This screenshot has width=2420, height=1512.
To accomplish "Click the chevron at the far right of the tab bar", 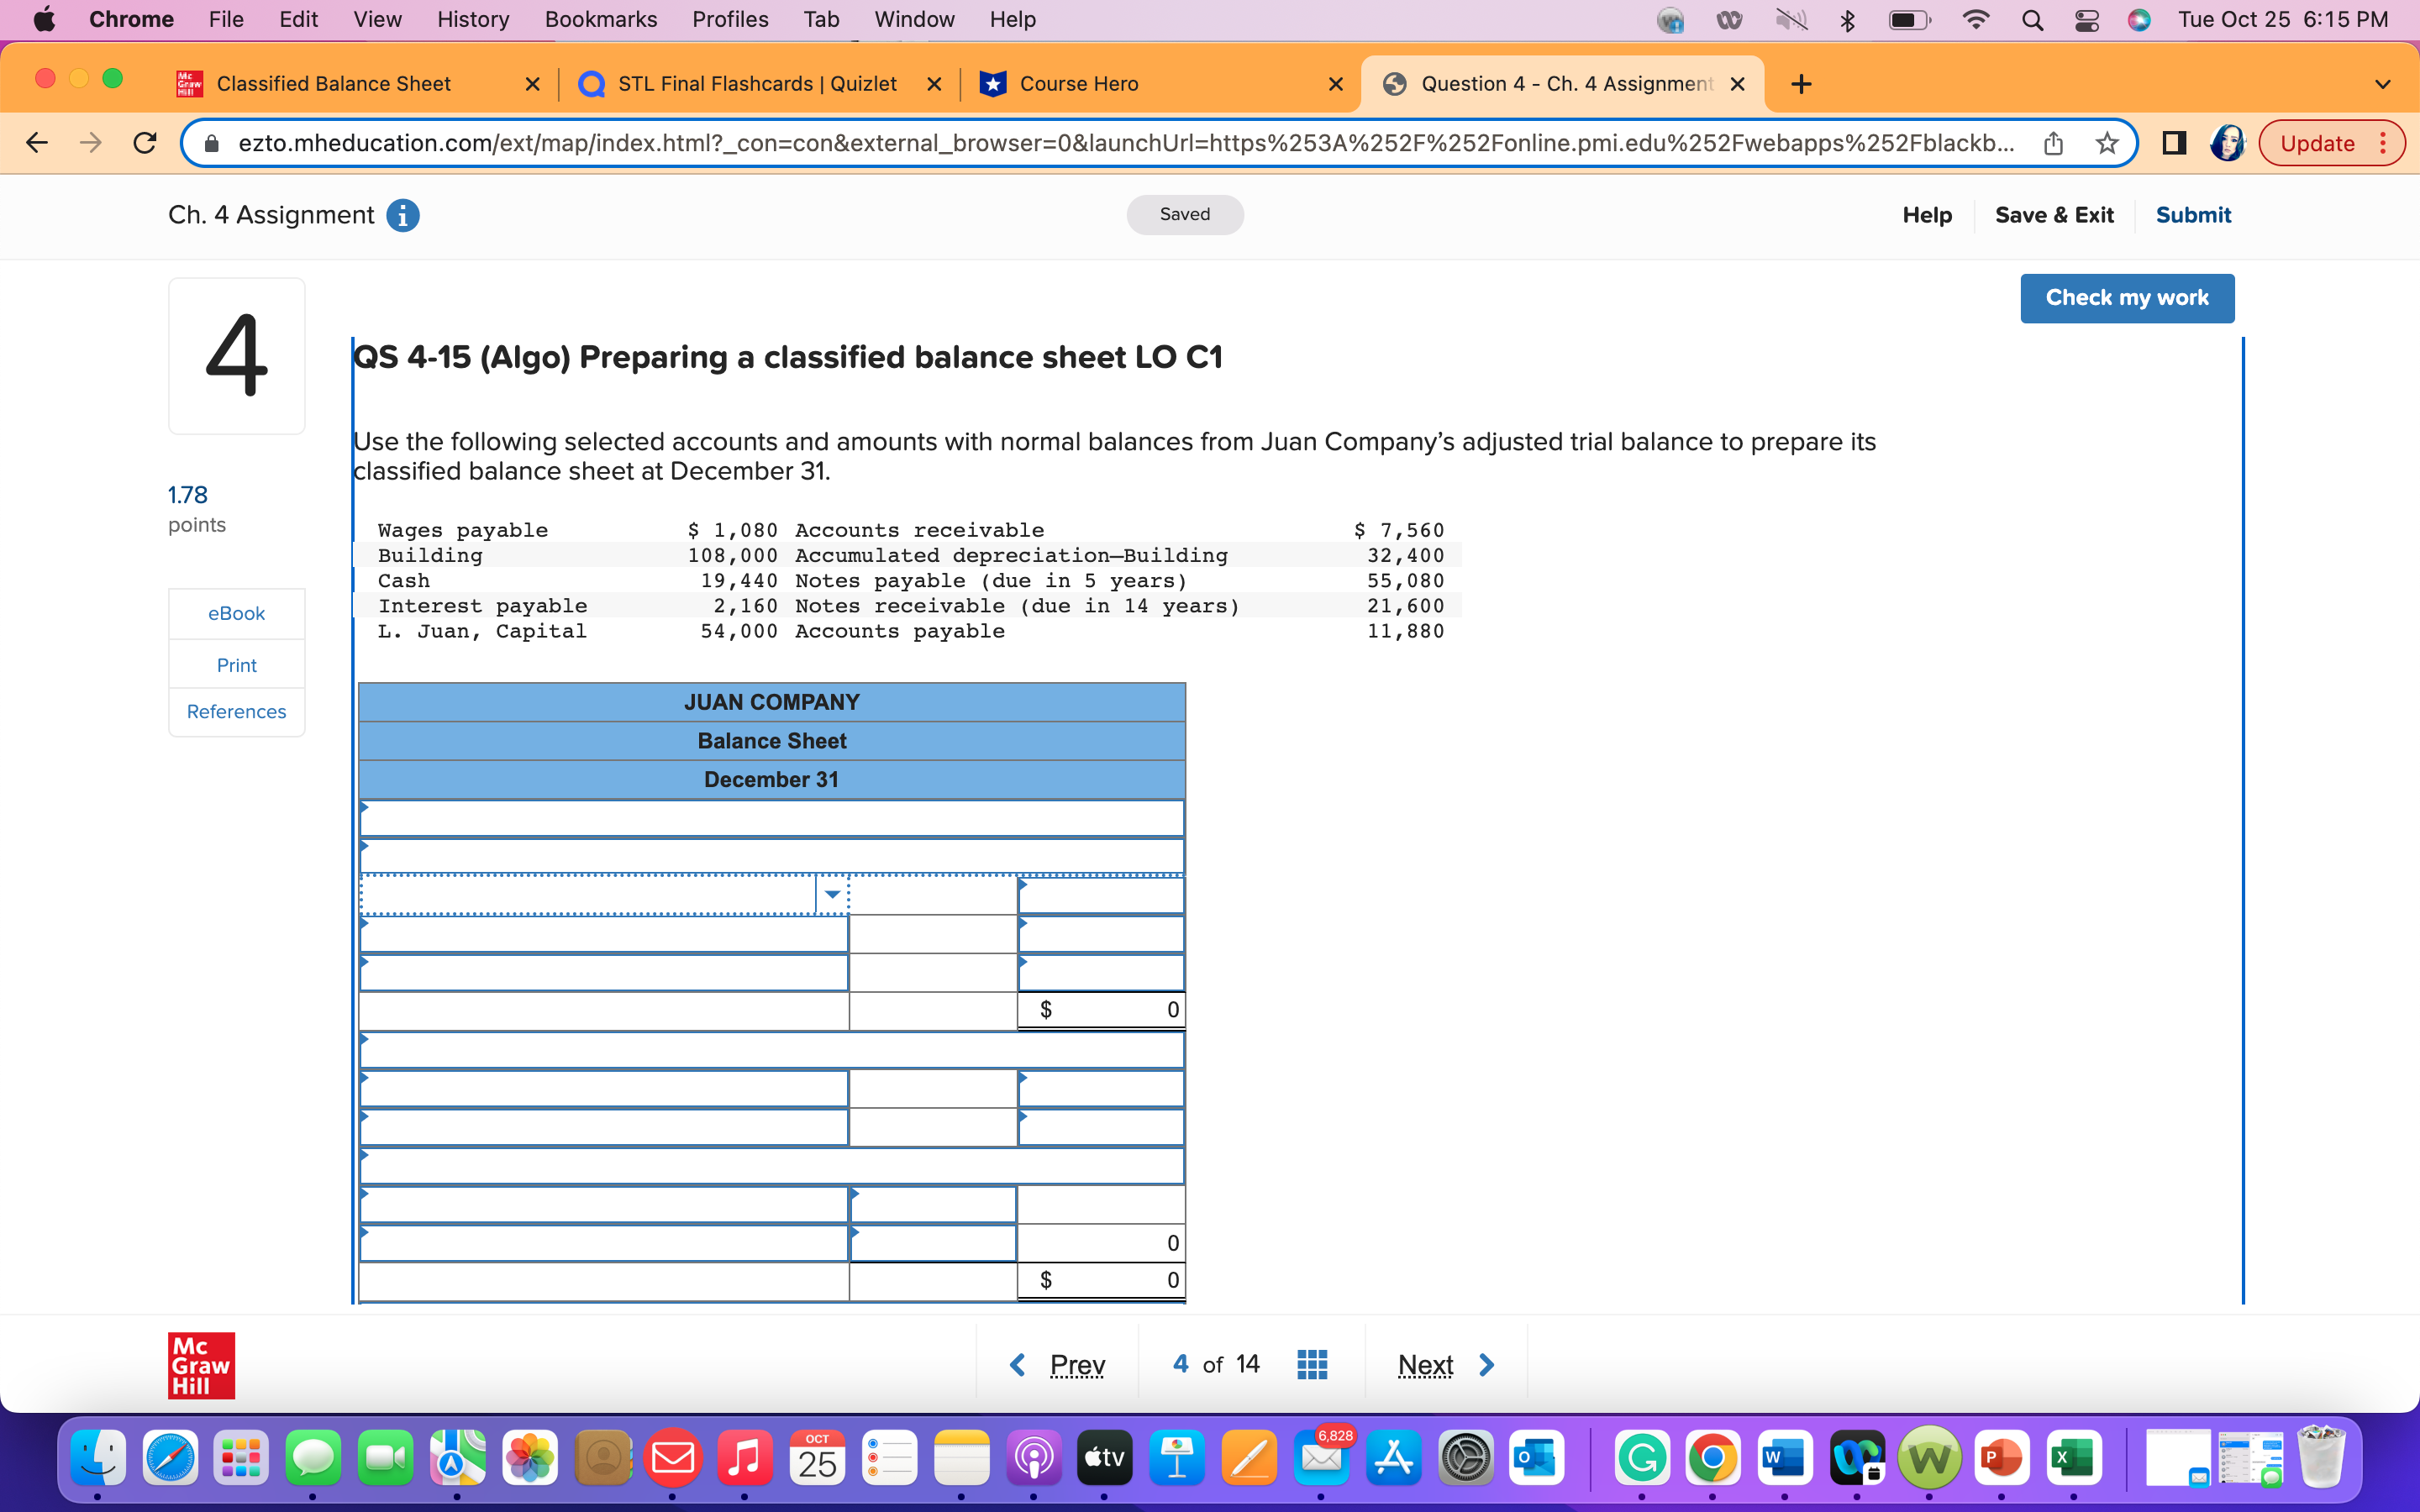I will click(2383, 83).
